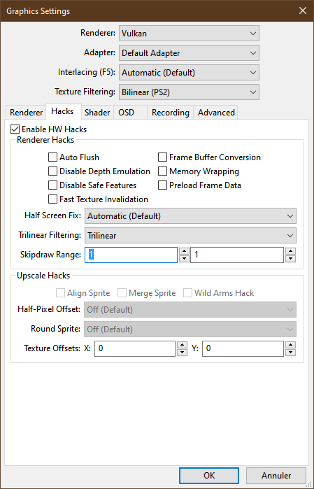Enable Frame Buffer Conversion hack
This screenshot has height=489, width=314.
pyautogui.click(x=162, y=157)
